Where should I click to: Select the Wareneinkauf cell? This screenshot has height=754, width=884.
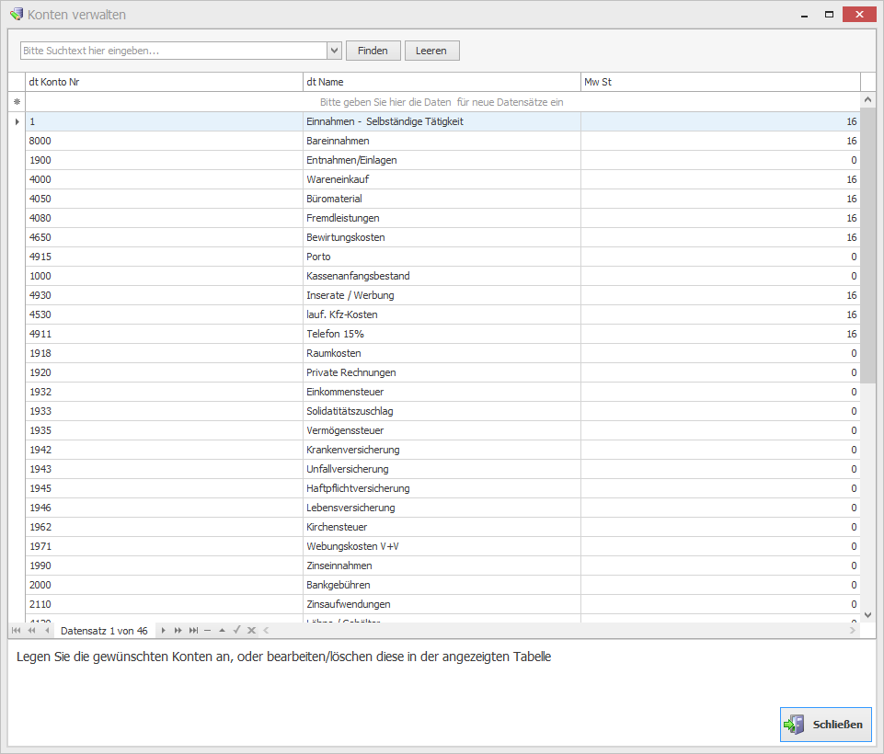point(442,179)
